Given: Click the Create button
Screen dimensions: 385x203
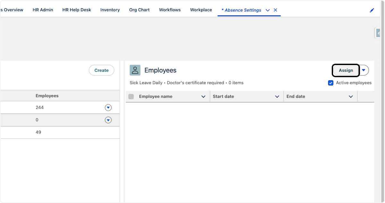Looking at the screenshot, I should point(101,70).
